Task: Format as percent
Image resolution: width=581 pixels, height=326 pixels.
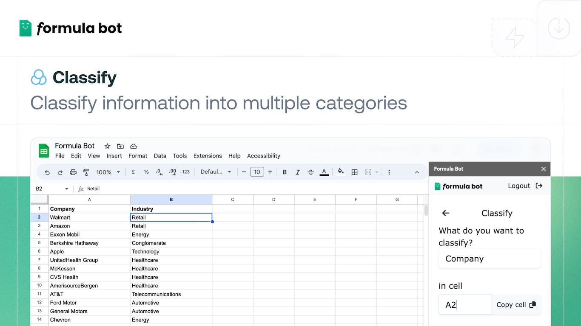Action: tap(146, 172)
